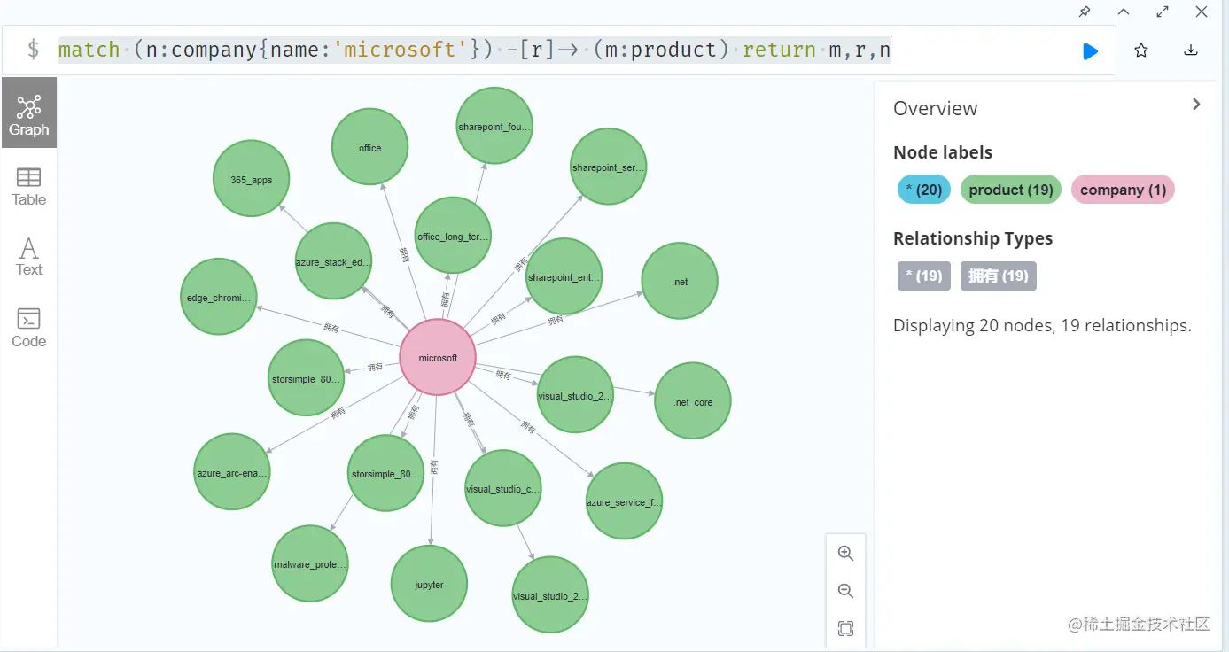This screenshot has width=1229, height=652.
Task: Select the edge_chromi... node
Action: [219, 297]
